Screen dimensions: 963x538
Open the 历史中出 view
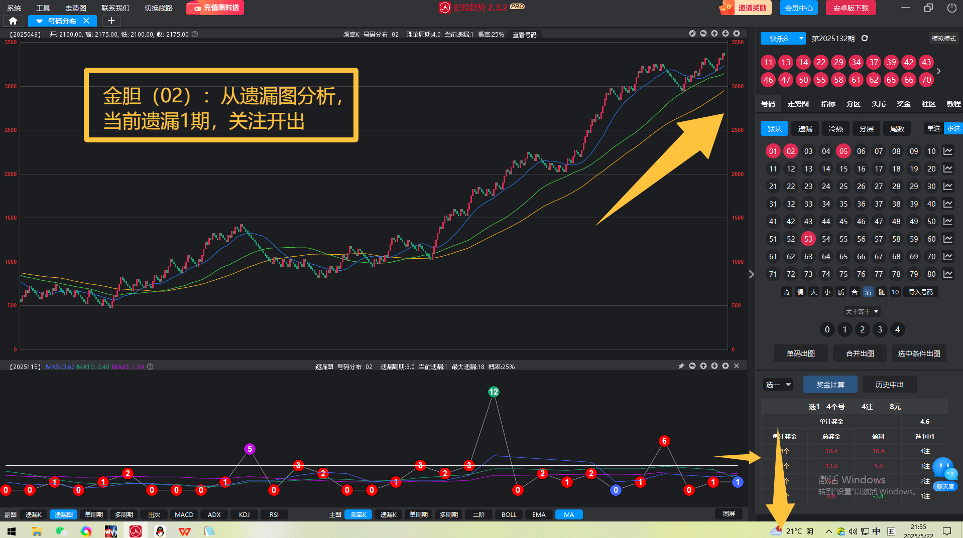tap(890, 385)
